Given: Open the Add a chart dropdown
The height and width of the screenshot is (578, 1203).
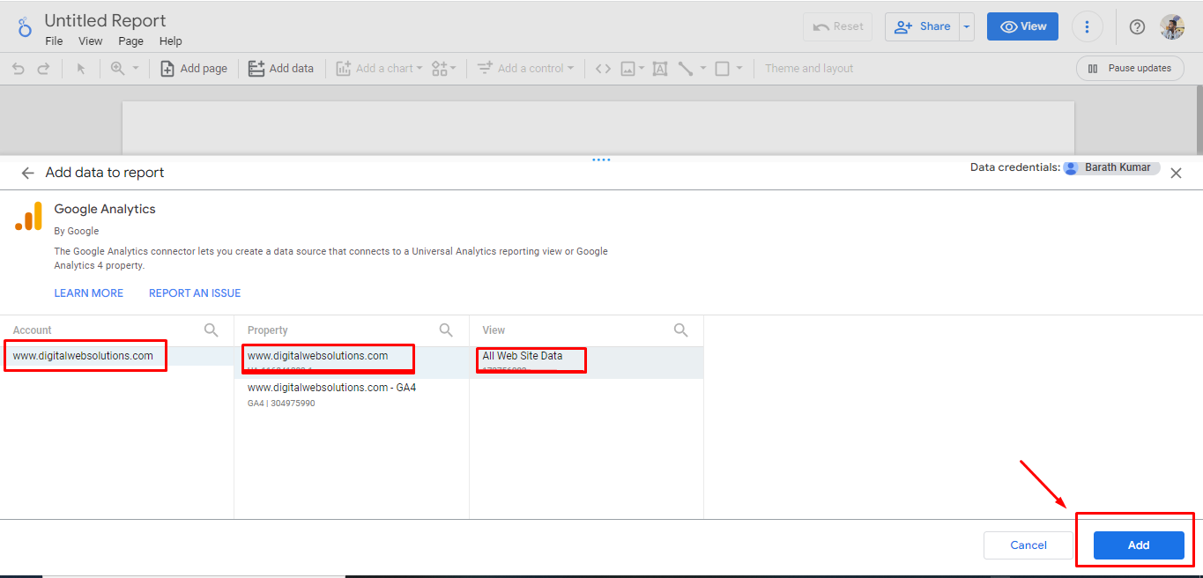Looking at the screenshot, I should tap(379, 69).
